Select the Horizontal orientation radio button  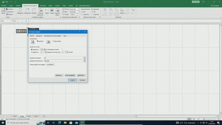(53, 41)
